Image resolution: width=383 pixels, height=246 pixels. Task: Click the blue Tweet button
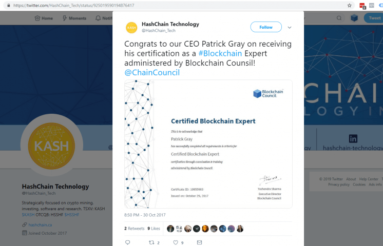(x=373, y=18)
